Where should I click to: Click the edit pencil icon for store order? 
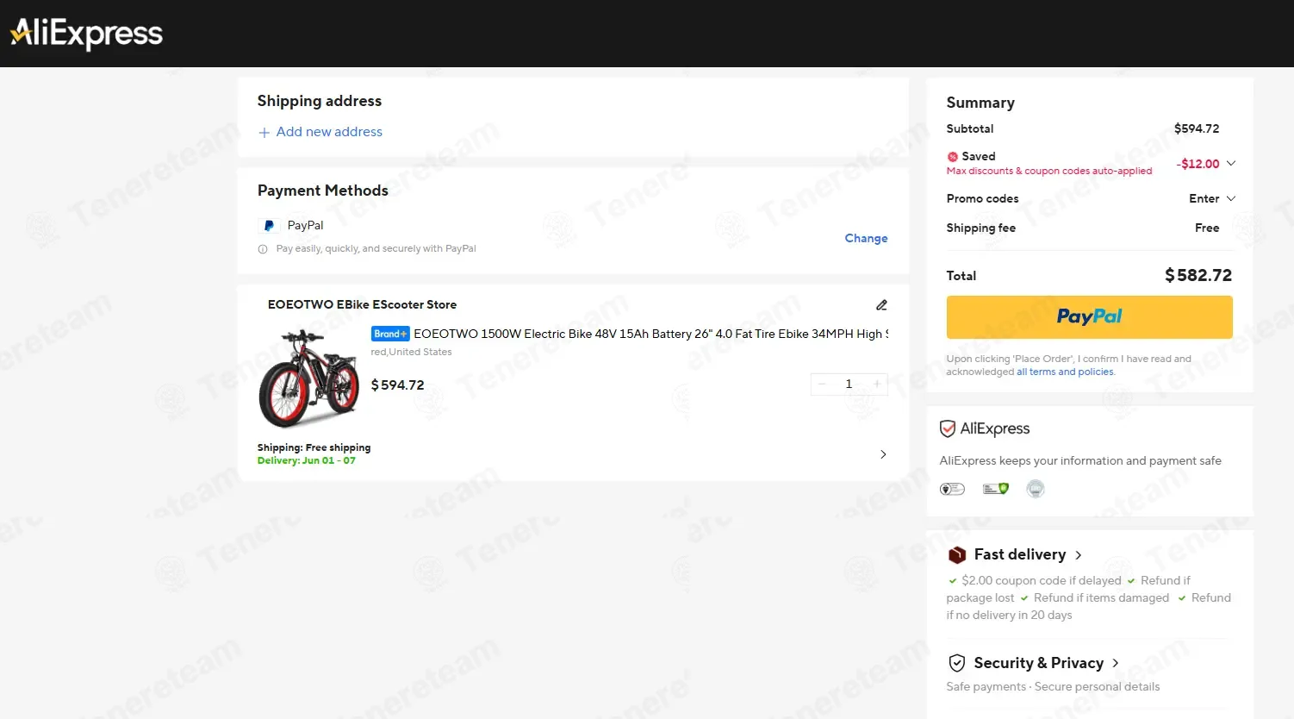click(x=881, y=305)
